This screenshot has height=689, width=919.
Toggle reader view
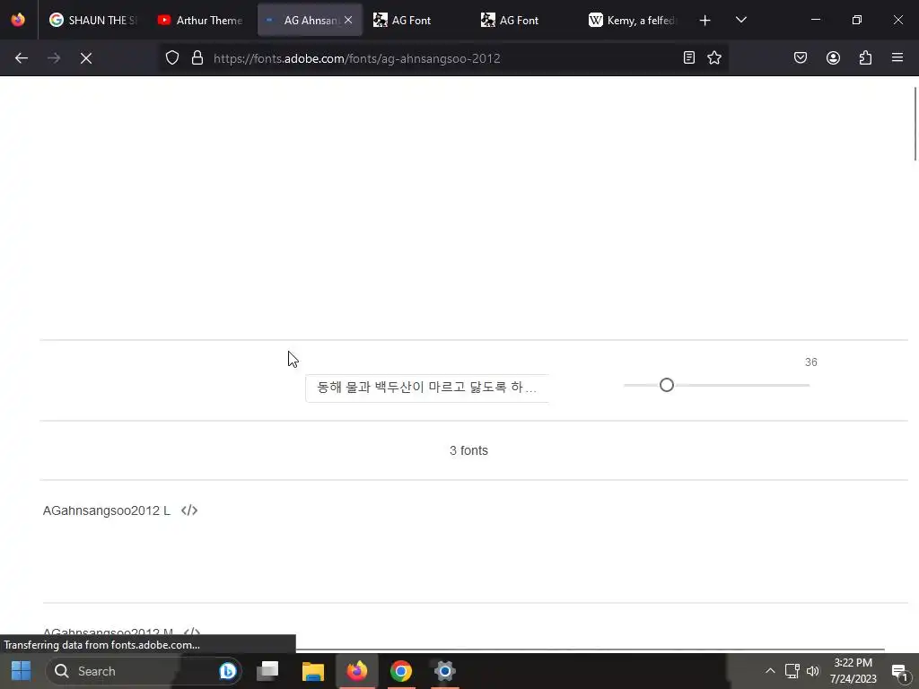pos(689,57)
